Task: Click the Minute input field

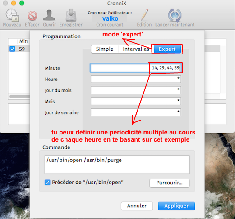Action: coord(136,68)
